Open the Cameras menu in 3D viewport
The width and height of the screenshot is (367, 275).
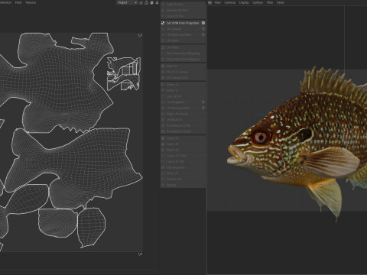click(x=230, y=2)
